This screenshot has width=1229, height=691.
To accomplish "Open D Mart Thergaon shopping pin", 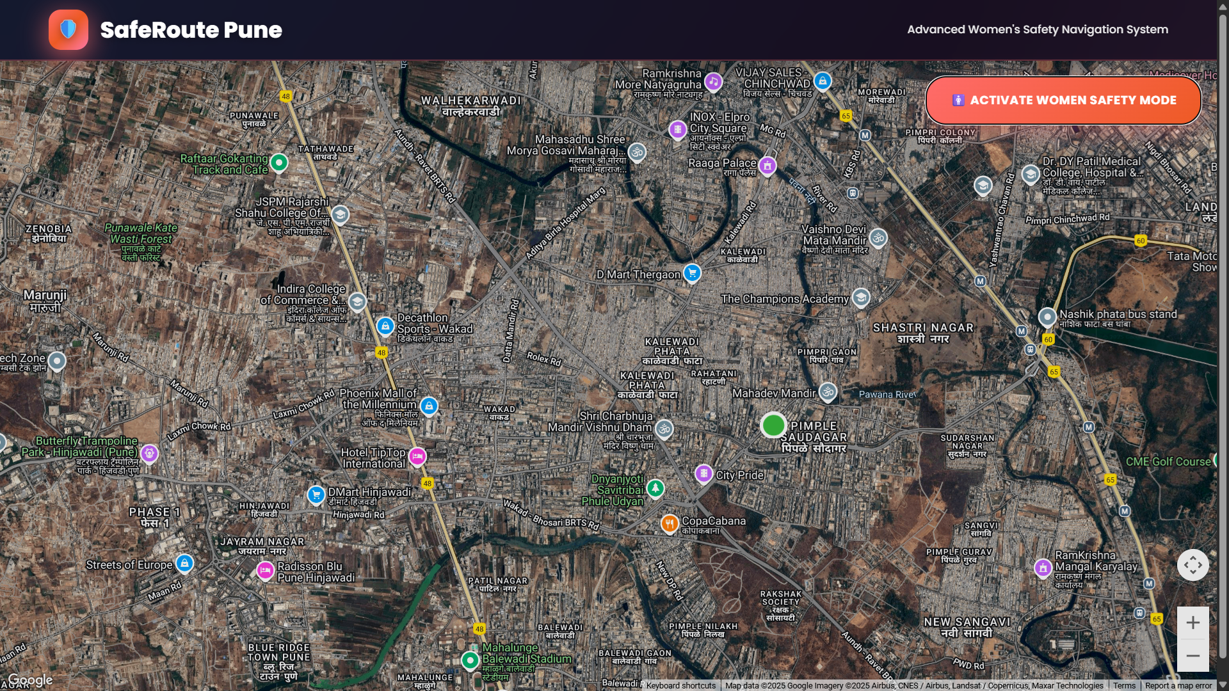I will (692, 273).
